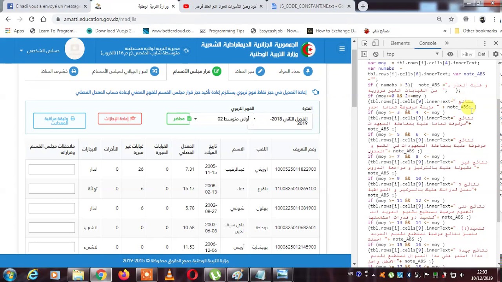This screenshot has width=502, height=282.
Task: Focus the console Filter field
Action: pos(467,54)
